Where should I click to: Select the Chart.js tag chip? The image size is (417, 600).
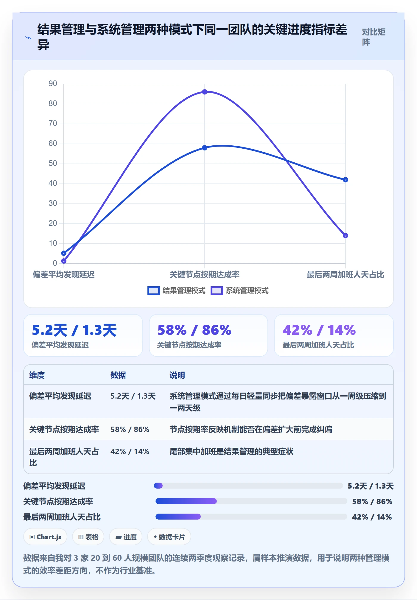click(x=45, y=537)
